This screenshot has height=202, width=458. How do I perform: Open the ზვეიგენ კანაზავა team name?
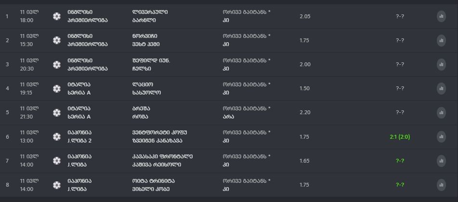point(157,141)
